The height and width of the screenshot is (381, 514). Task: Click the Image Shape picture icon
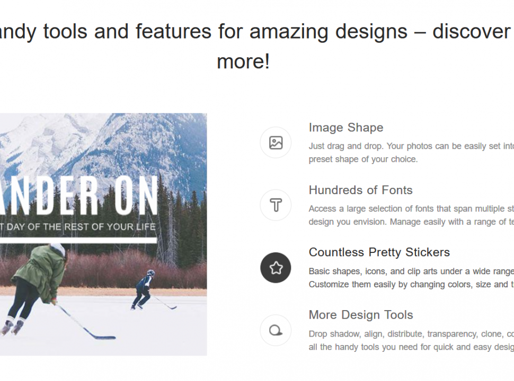coord(276,143)
